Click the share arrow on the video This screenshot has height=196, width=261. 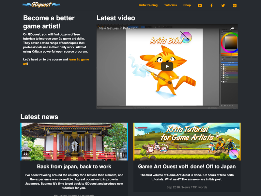[232, 28]
